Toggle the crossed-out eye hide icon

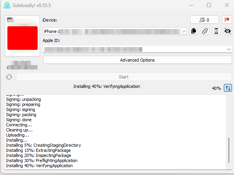click(x=228, y=31)
